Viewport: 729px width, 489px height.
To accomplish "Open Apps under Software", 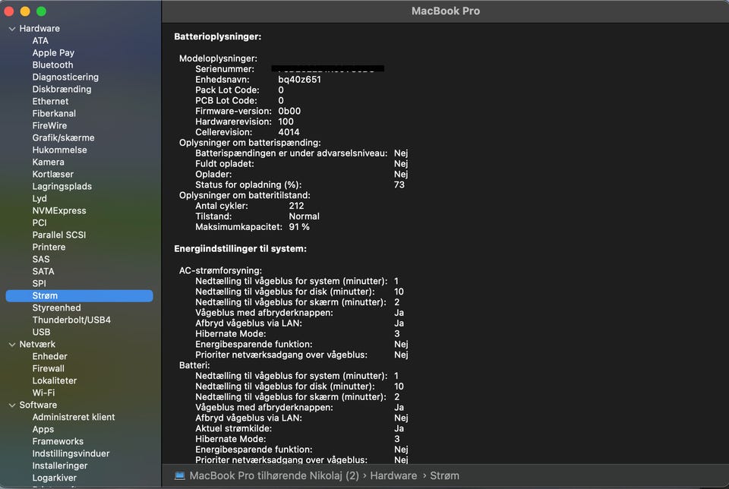I will (x=43, y=429).
